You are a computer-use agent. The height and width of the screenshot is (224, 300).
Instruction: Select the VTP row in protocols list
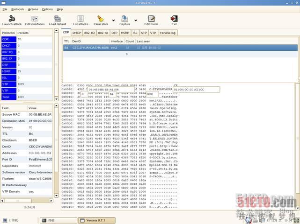pos(27,91)
